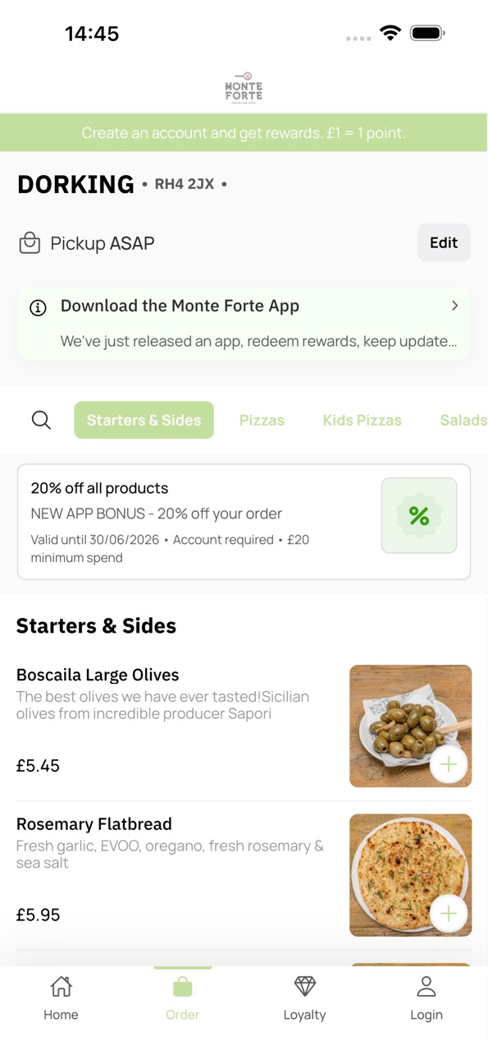Screen dimensions: 488x1060
Task: Select the Salads category tab
Action: click(463, 420)
